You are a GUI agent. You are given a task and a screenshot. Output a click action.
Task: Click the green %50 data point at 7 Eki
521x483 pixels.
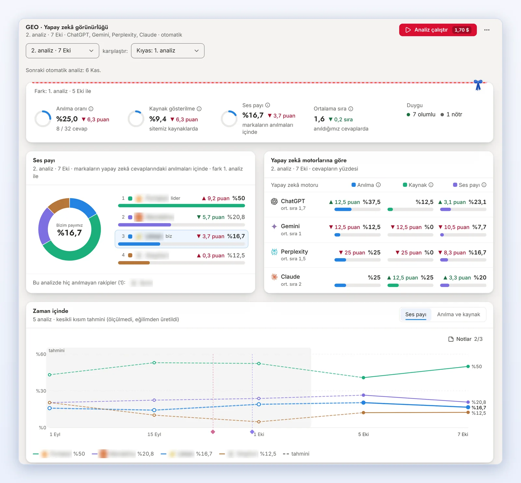468,366
